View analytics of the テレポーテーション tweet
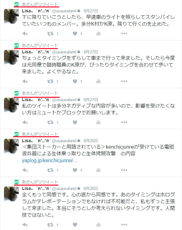The image size is (182, 230). click(x=98, y=225)
